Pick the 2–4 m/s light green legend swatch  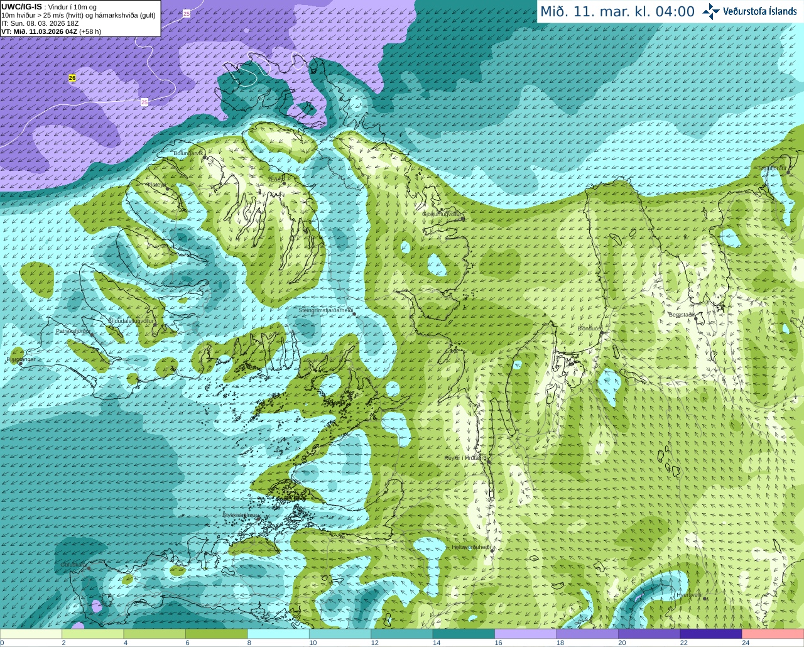[x=93, y=634]
